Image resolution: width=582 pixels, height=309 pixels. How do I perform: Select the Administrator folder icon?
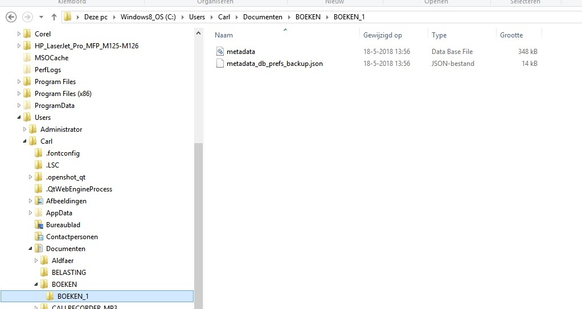point(33,129)
